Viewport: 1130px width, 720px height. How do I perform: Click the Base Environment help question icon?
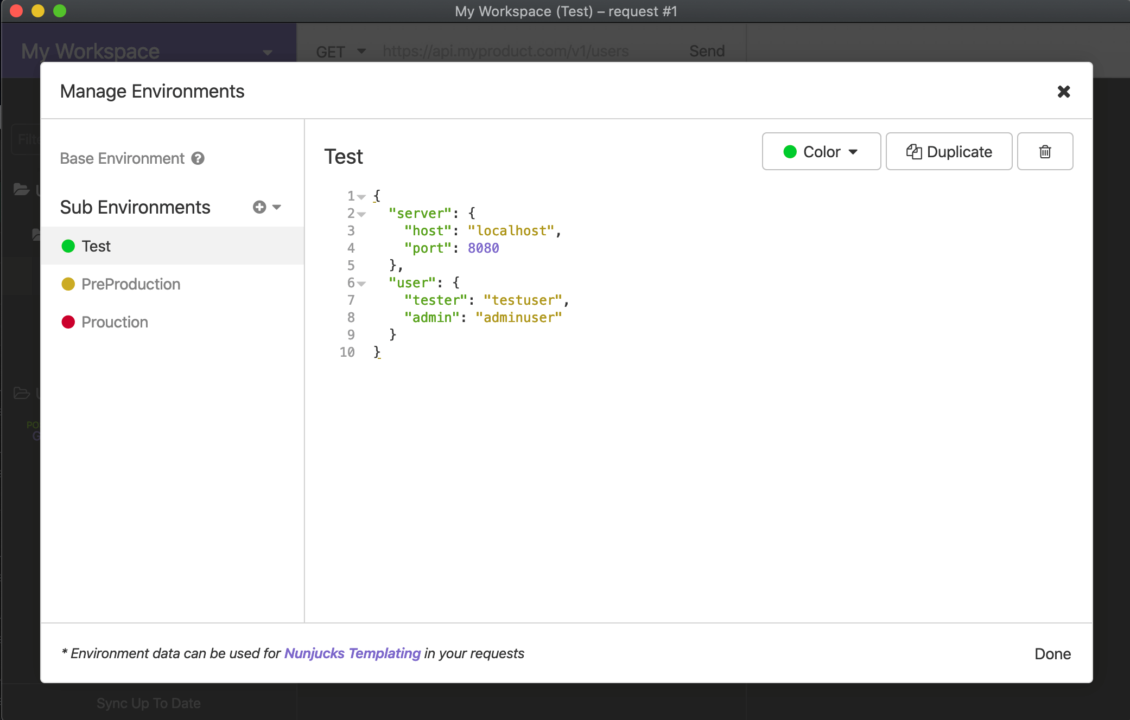point(198,158)
